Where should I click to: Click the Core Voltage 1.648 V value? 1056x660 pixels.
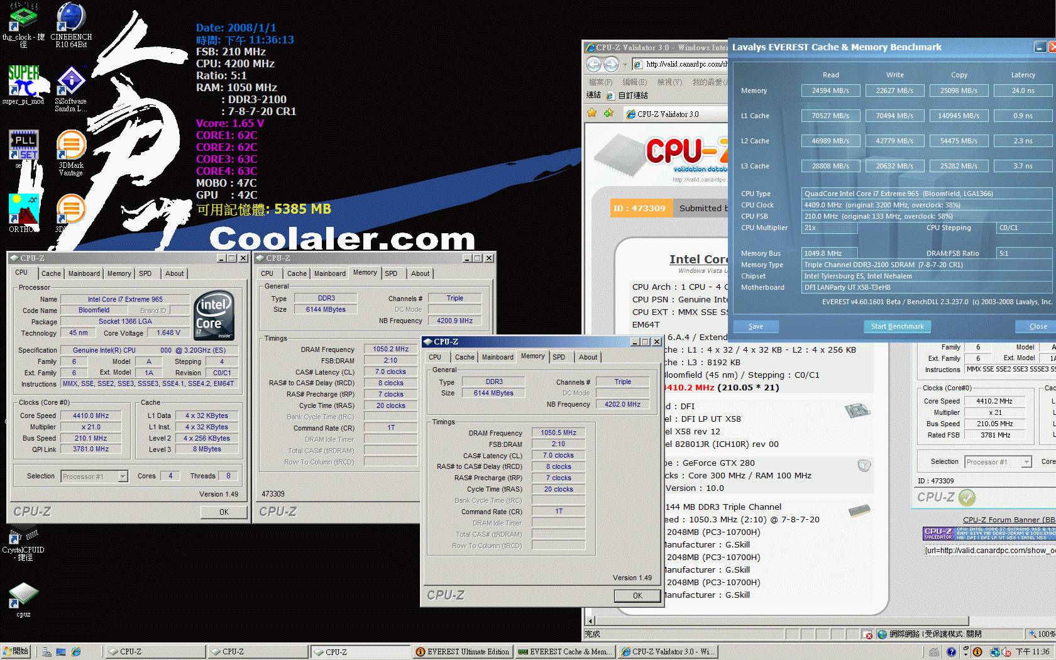point(168,333)
